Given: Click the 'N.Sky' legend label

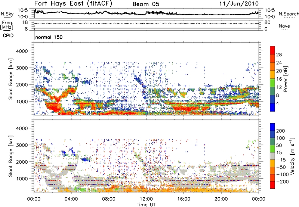Looking at the screenshot, I should tap(7, 14).
